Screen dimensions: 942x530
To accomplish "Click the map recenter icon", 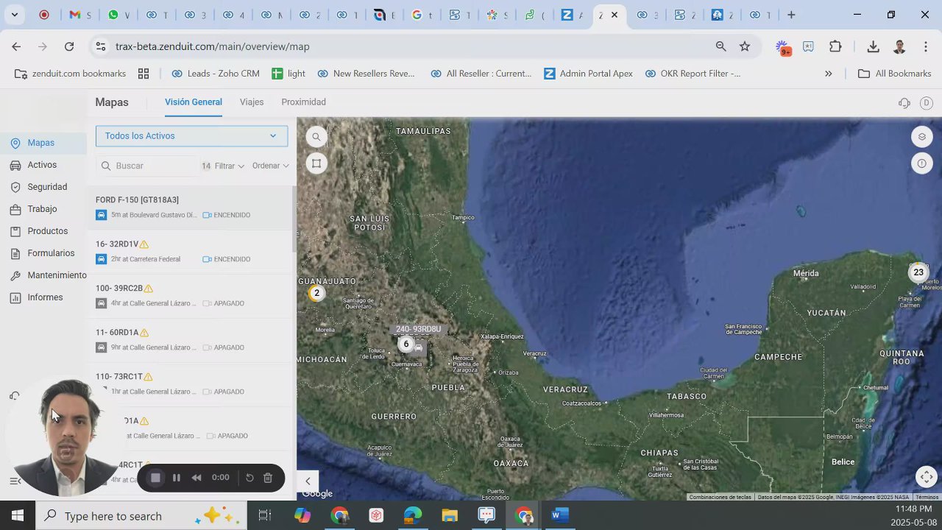I will [x=927, y=477].
